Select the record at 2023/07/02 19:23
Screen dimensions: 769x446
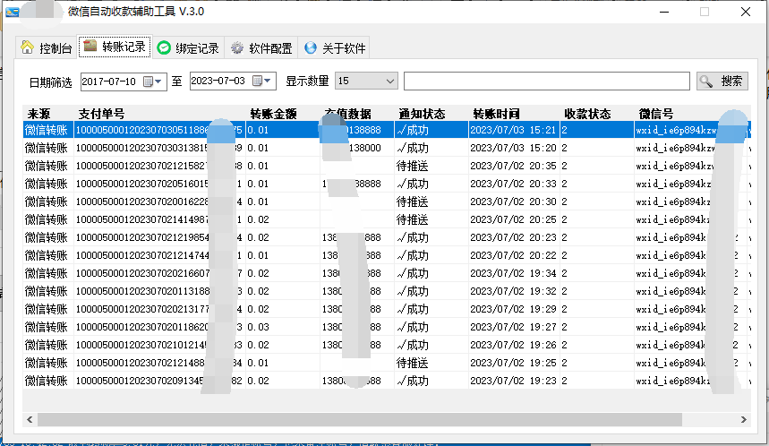point(512,381)
